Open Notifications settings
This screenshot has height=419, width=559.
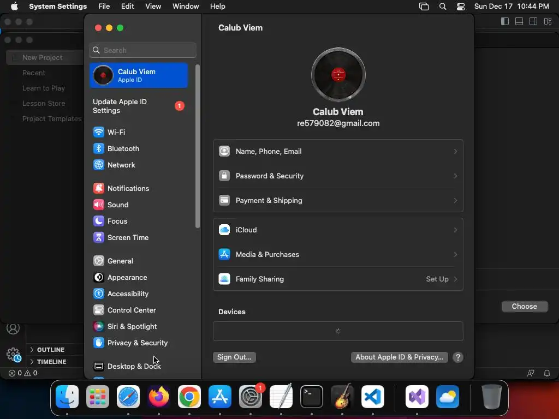click(138, 188)
